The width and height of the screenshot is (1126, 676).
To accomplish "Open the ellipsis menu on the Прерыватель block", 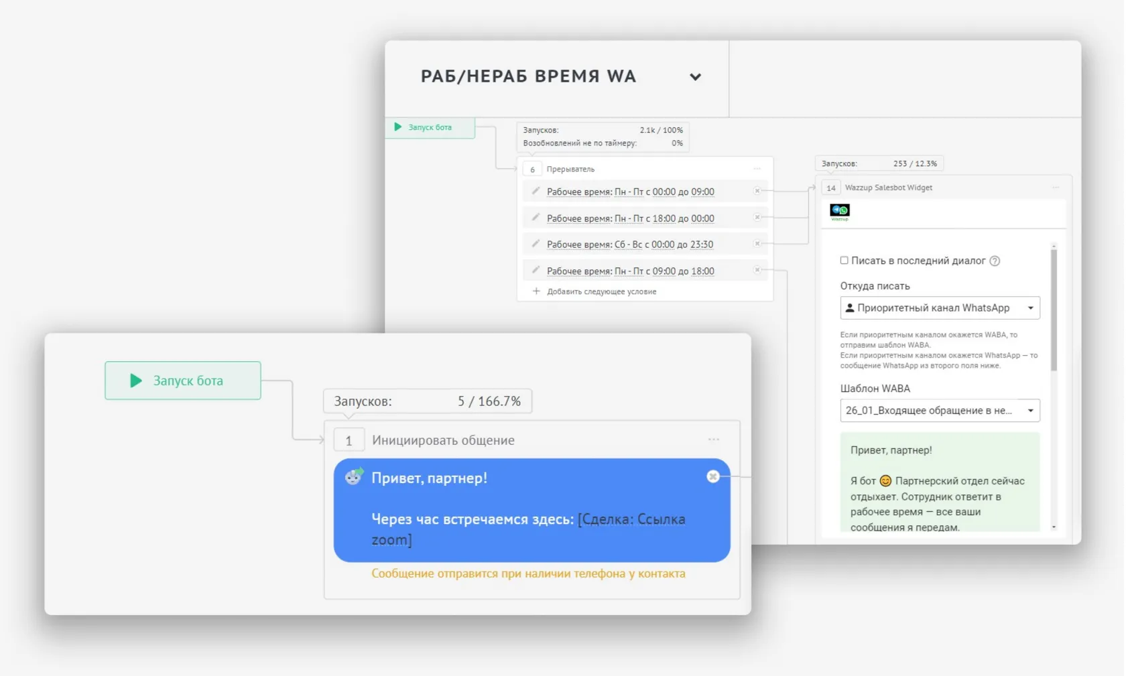I will [756, 168].
